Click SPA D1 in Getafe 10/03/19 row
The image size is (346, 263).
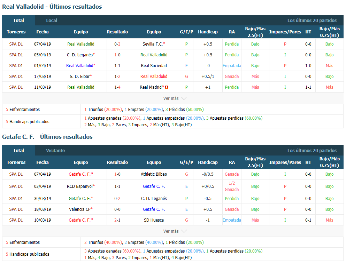coord(16,220)
